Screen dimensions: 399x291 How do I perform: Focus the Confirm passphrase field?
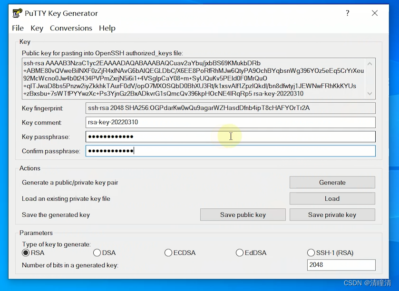click(x=230, y=151)
